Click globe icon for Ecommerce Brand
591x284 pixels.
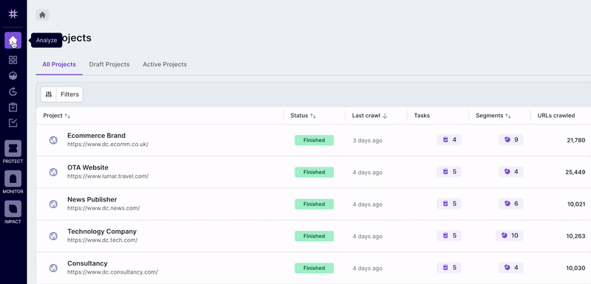[53, 140]
